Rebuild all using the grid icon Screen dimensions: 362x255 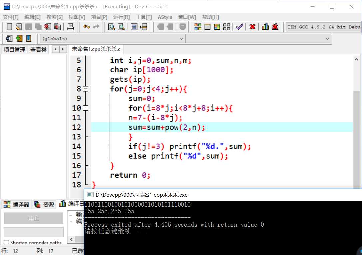[x=227, y=27]
